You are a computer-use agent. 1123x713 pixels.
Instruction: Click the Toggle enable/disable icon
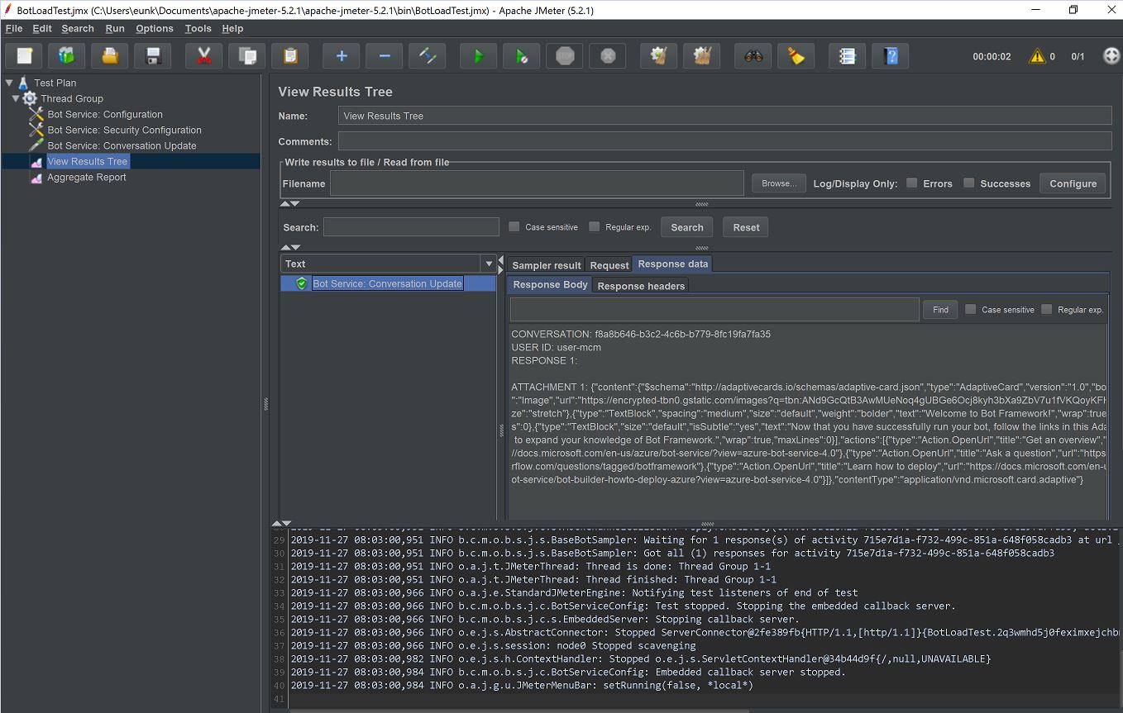point(428,56)
